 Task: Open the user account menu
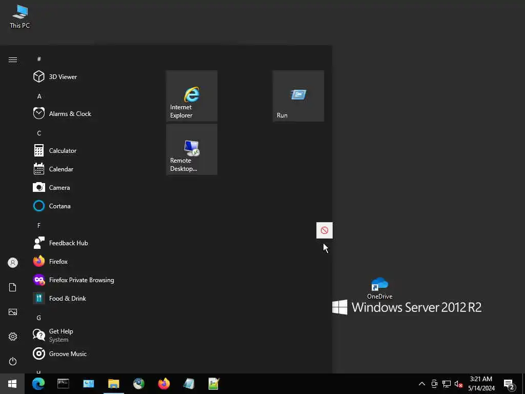pyautogui.click(x=13, y=263)
